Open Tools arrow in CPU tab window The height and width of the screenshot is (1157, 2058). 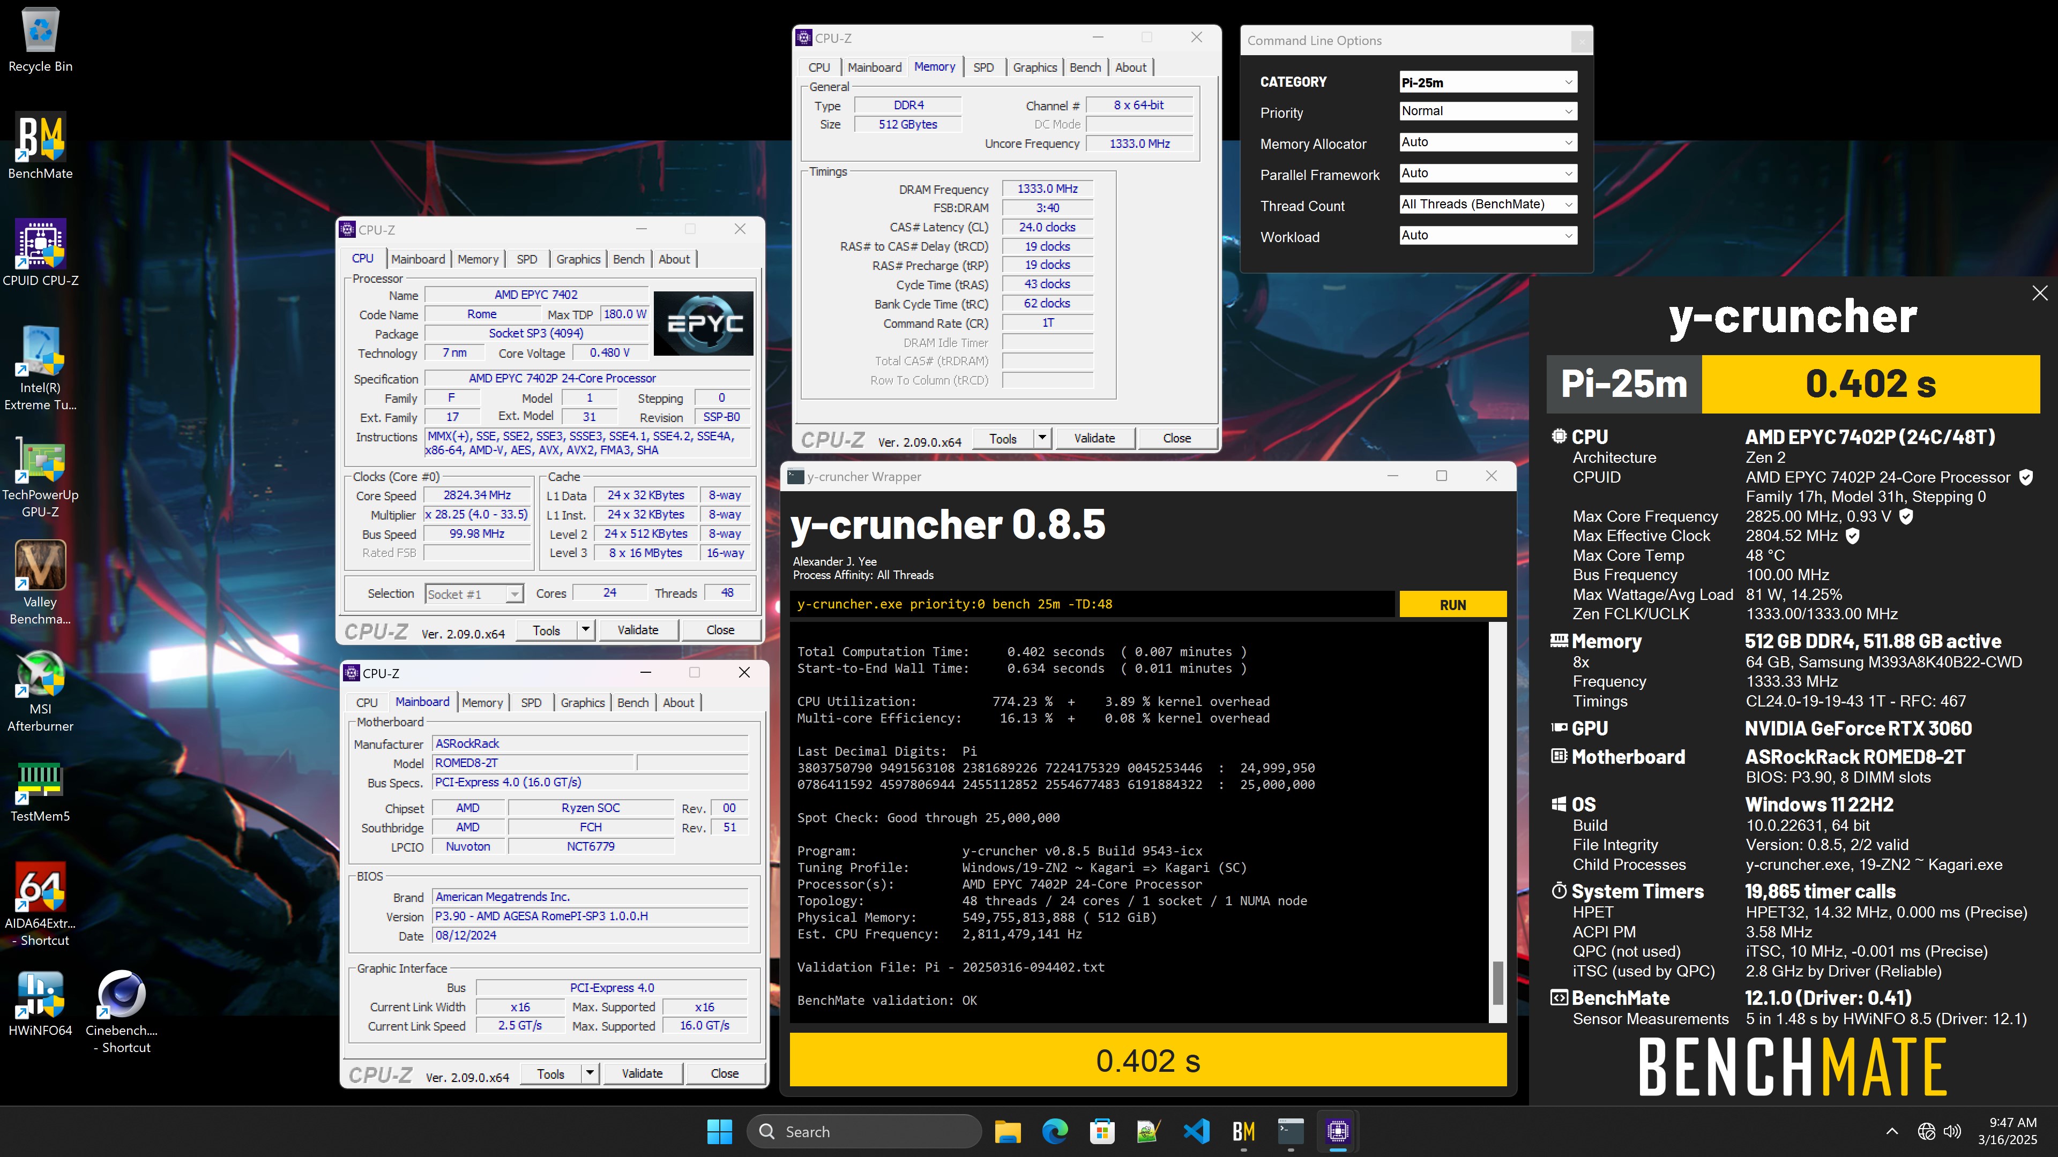click(586, 630)
